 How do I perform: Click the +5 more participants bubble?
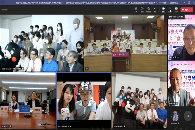[188, 116]
